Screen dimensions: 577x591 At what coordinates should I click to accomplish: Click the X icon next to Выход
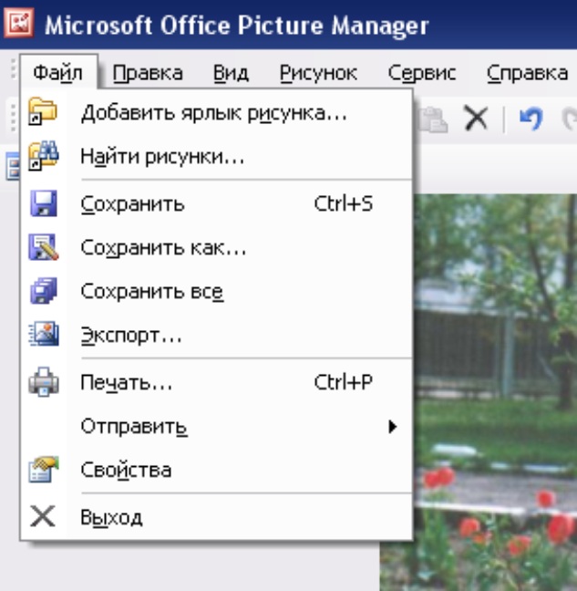pyautogui.click(x=43, y=516)
